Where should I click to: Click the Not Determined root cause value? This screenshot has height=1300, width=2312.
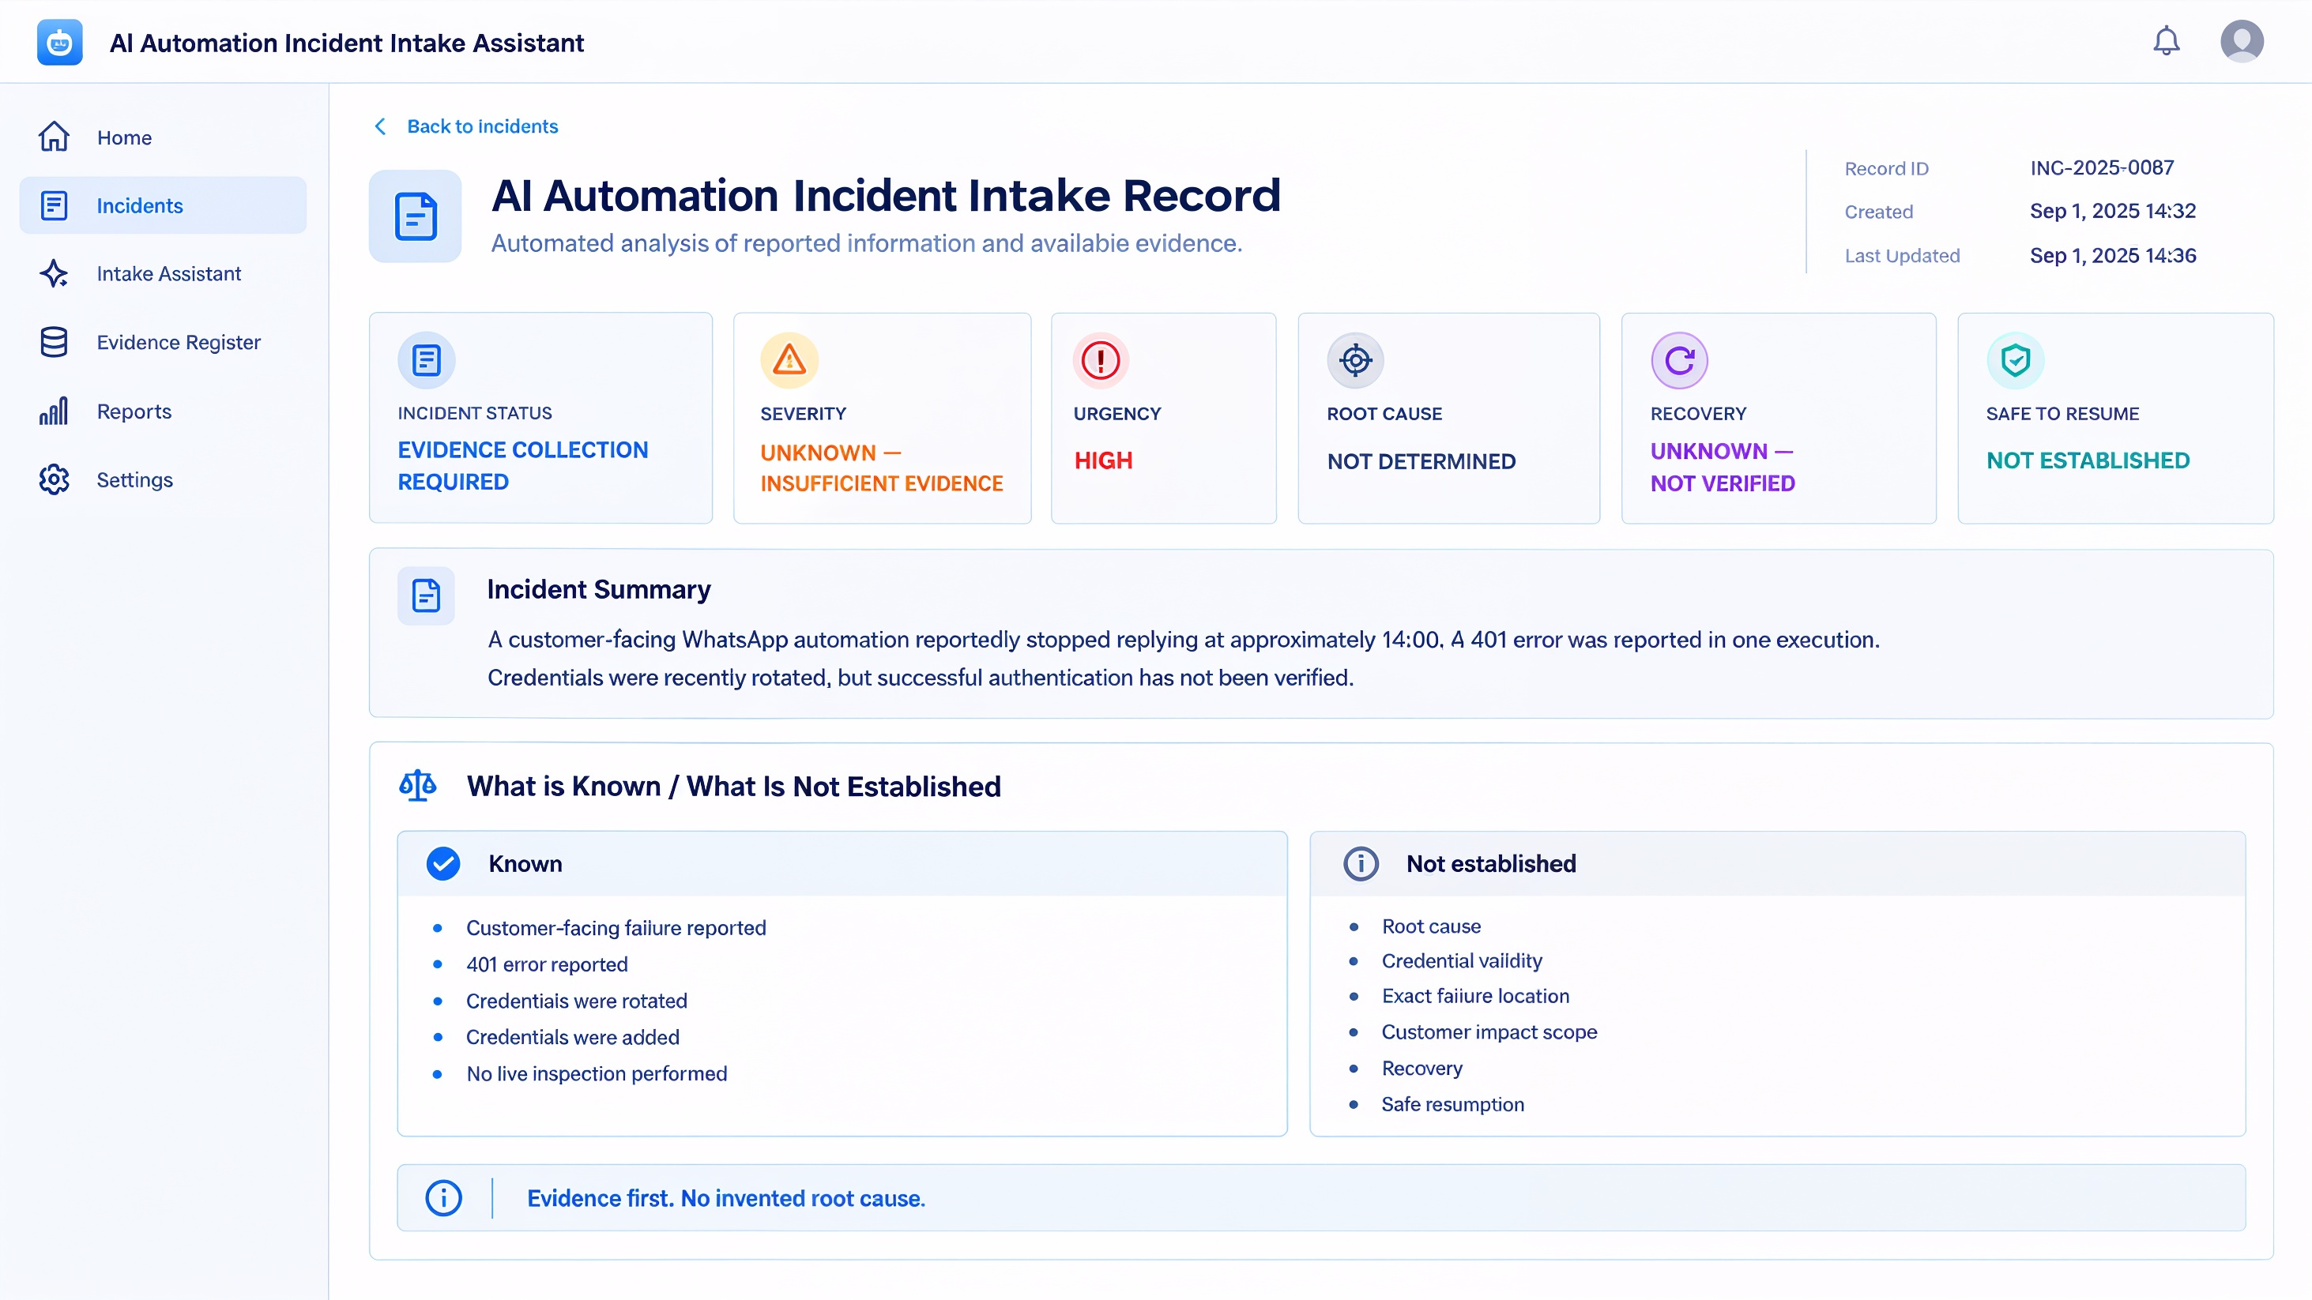(x=1421, y=461)
